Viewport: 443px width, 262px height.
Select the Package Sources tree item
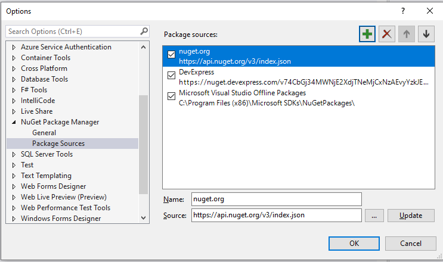tap(58, 144)
